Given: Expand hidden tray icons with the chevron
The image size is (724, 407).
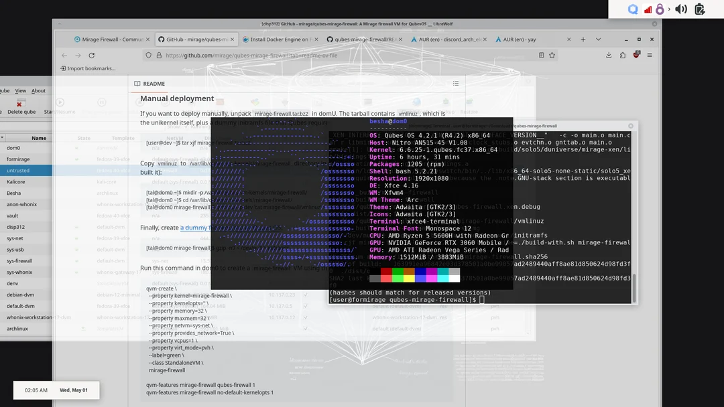Looking at the screenshot, I should point(670,9).
